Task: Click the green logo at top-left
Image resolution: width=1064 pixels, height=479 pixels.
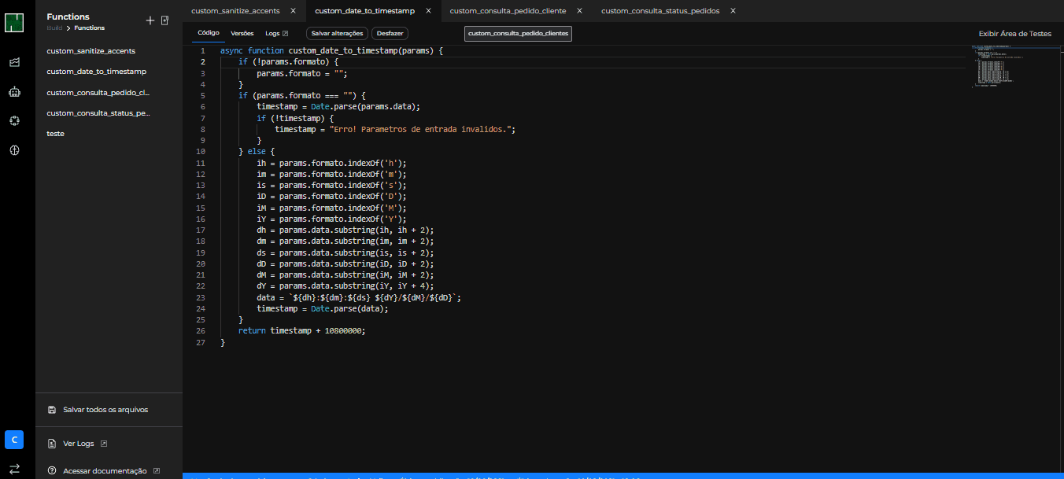Action: (14, 22)
